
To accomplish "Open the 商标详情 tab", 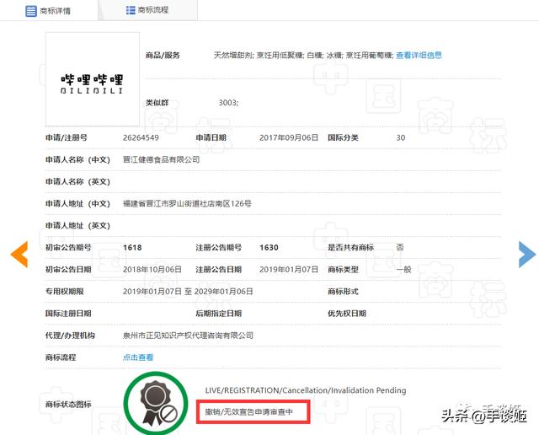I will click(49, 11).
